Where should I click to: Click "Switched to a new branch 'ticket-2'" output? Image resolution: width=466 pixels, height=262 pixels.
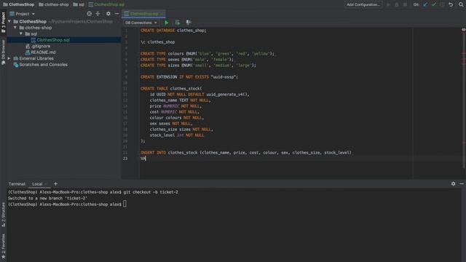point(47,198)
